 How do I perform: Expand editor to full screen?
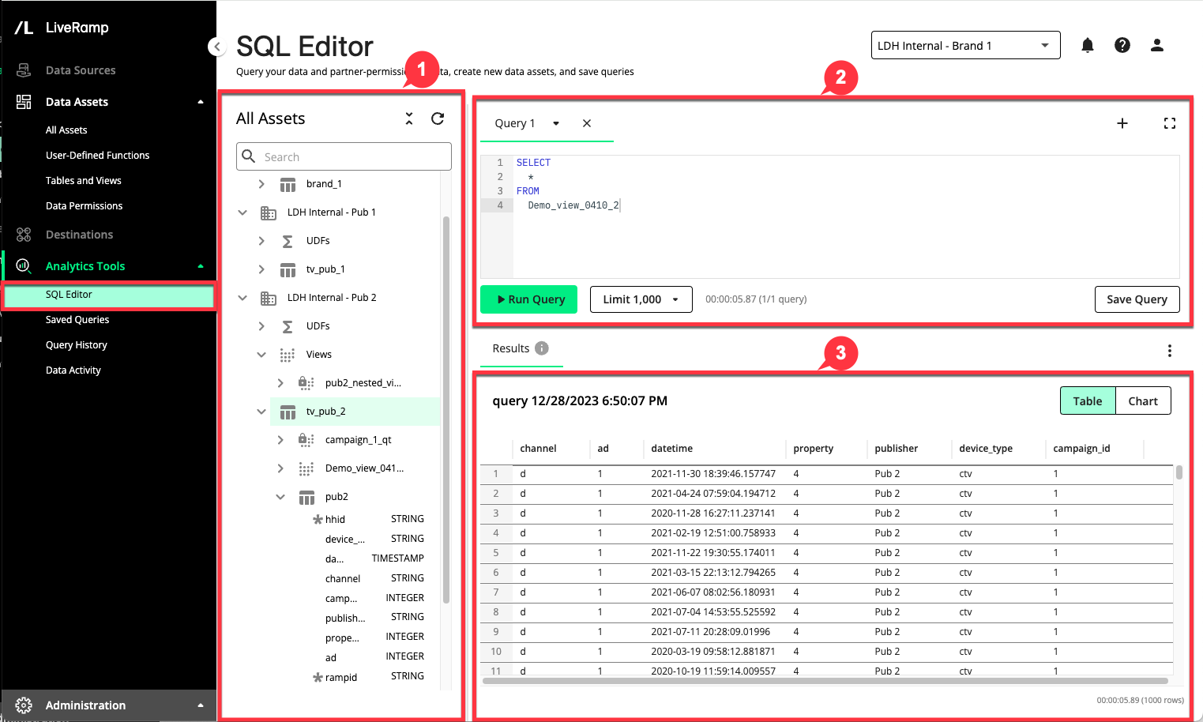coord(1170,123)
